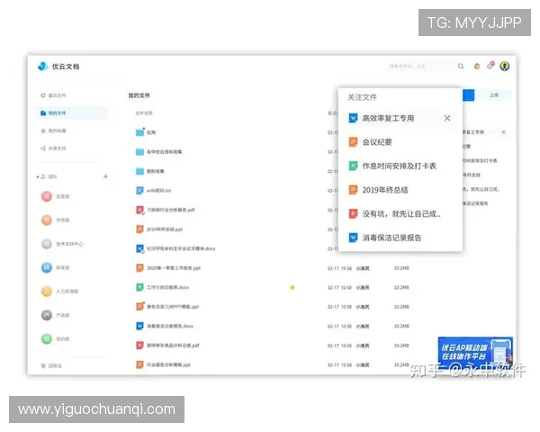The image size is (540, 432).
Task: Sort by the 文件名称 column header
Action: 144,113
